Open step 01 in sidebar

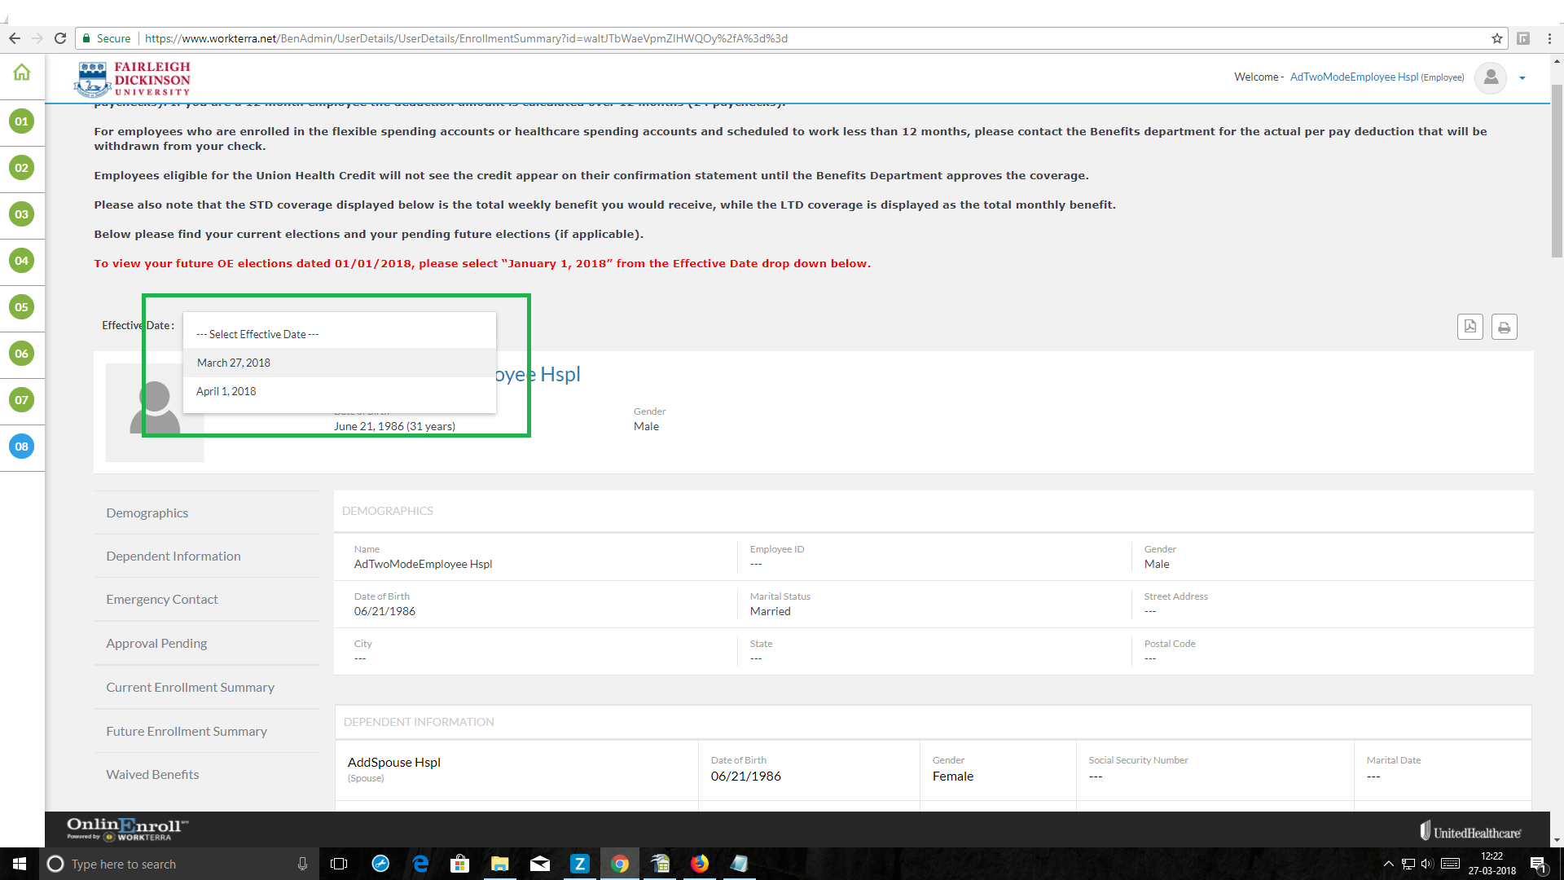22,121
